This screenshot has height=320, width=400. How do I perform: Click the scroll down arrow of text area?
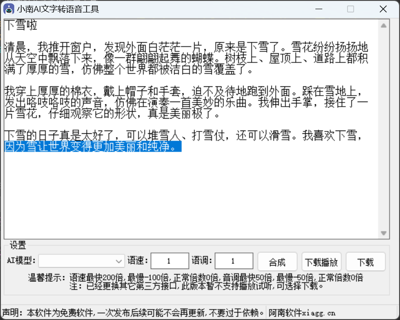[x=383, y=233]
